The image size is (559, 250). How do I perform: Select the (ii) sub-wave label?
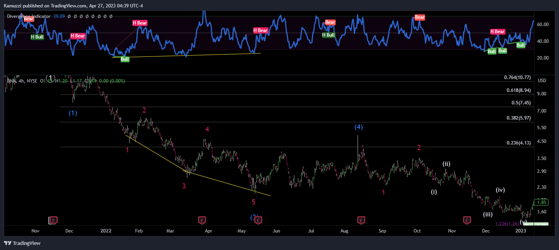[x=447, y=164]
